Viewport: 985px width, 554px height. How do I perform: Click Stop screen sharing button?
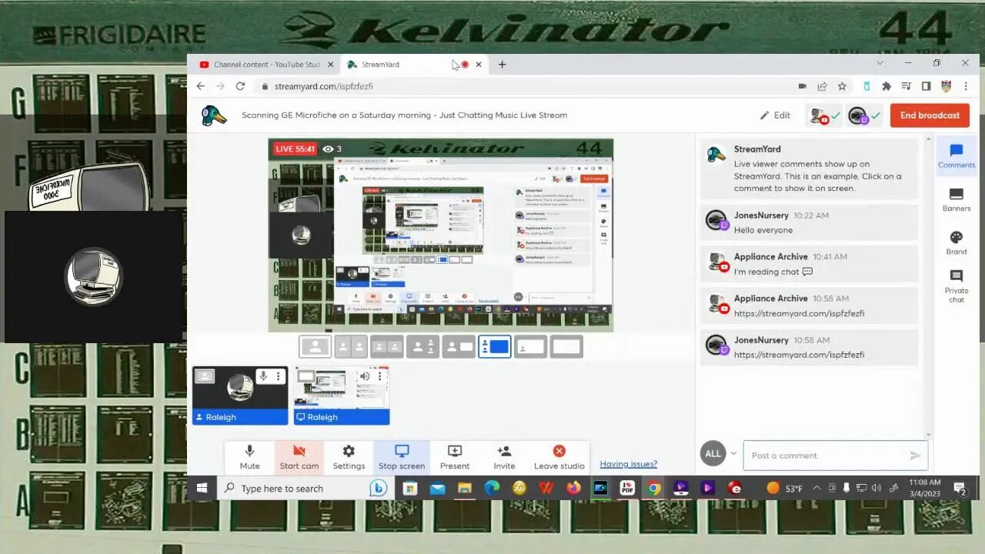point(402,457)
